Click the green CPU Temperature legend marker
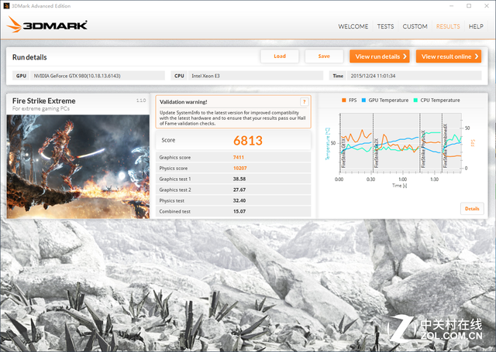The width and height of the screenshot is (496, 352). (x=415, y=100)
